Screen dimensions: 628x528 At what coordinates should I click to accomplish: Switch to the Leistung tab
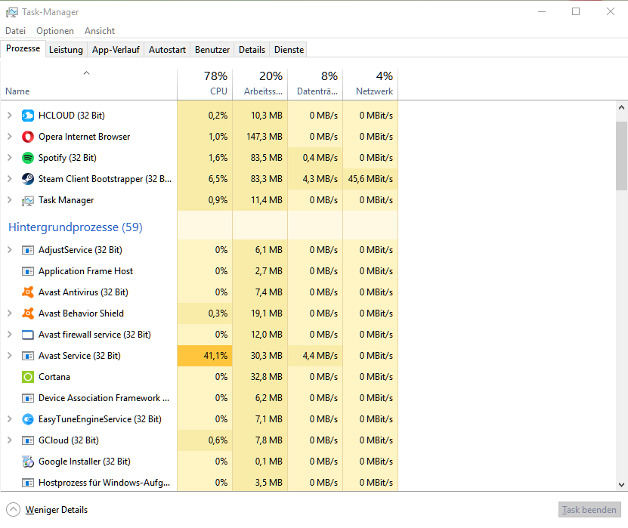coord(66,50)
